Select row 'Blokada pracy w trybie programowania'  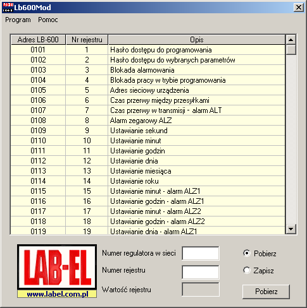click(147, 80)
